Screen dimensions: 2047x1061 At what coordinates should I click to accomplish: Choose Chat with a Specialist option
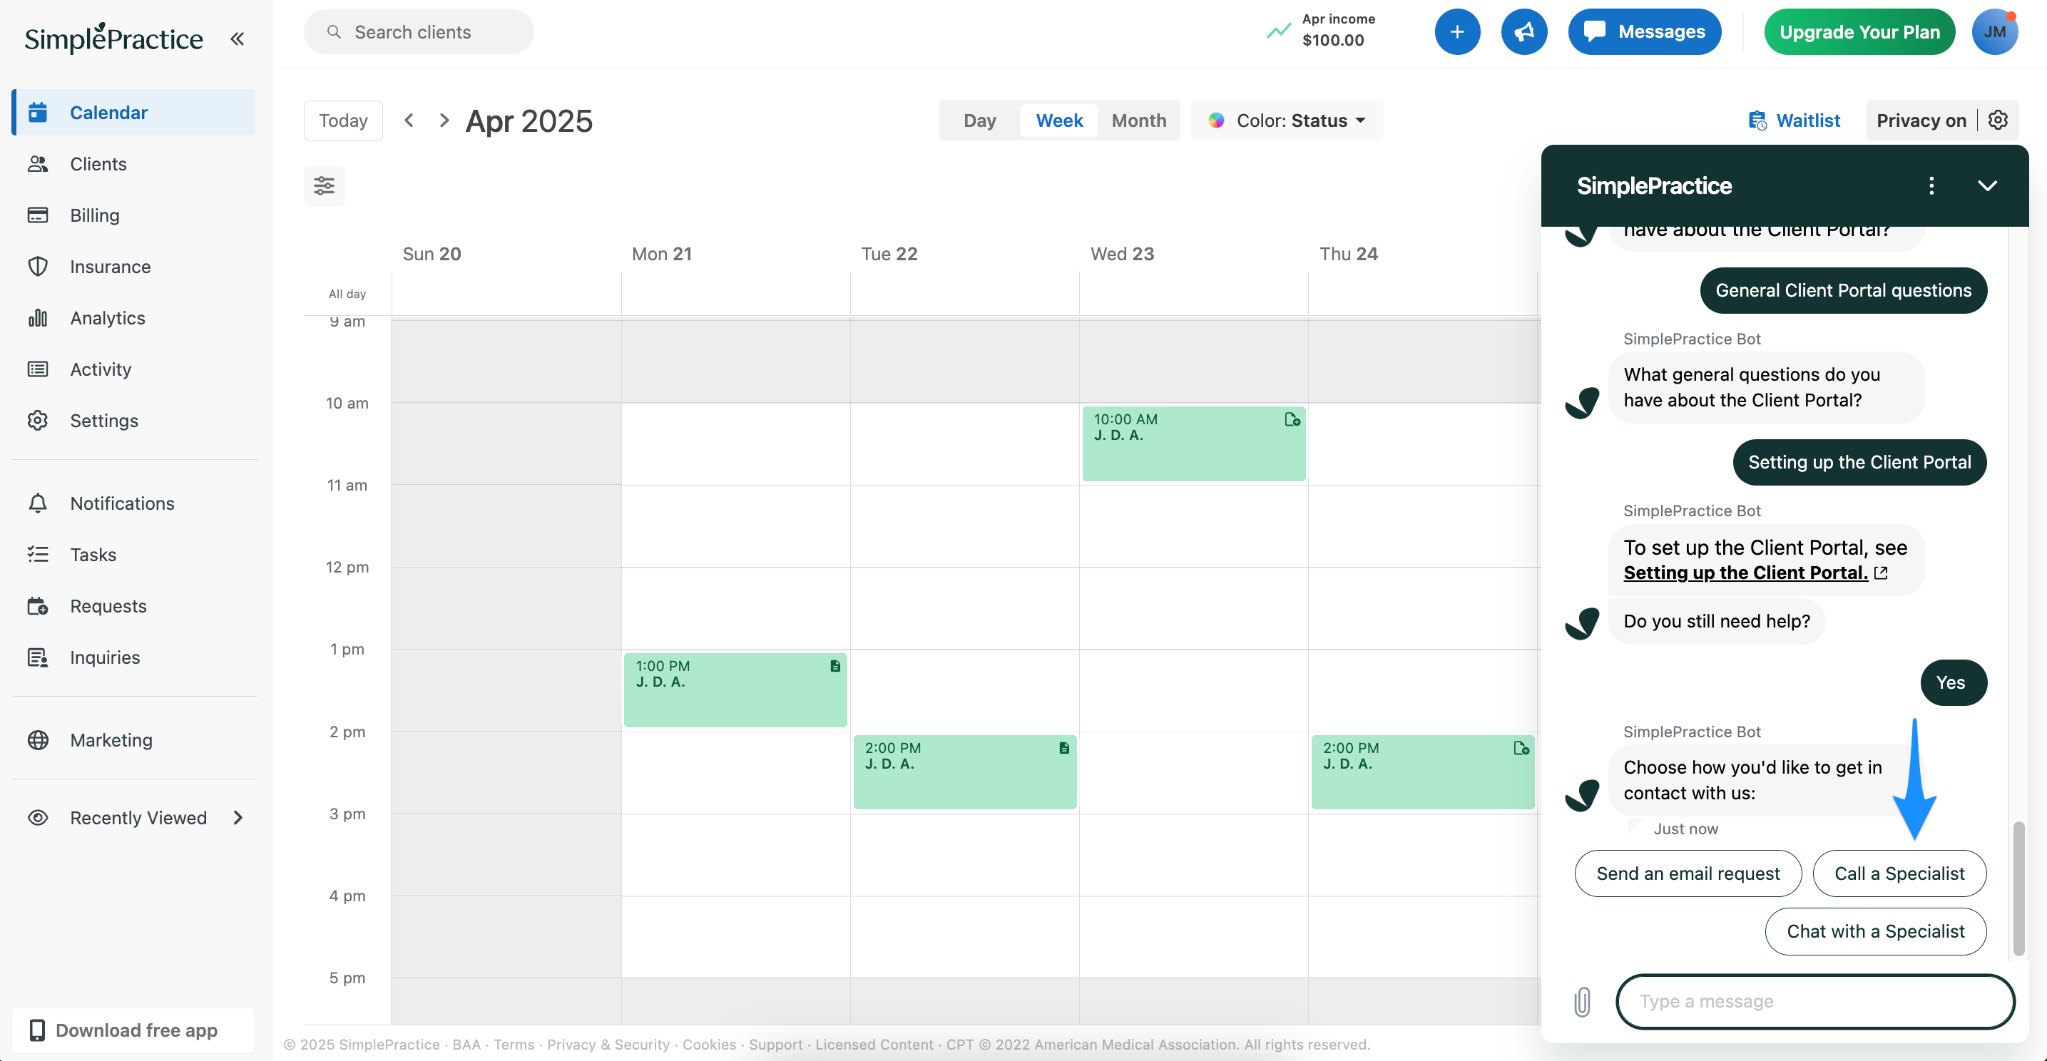coord(1875,931)
